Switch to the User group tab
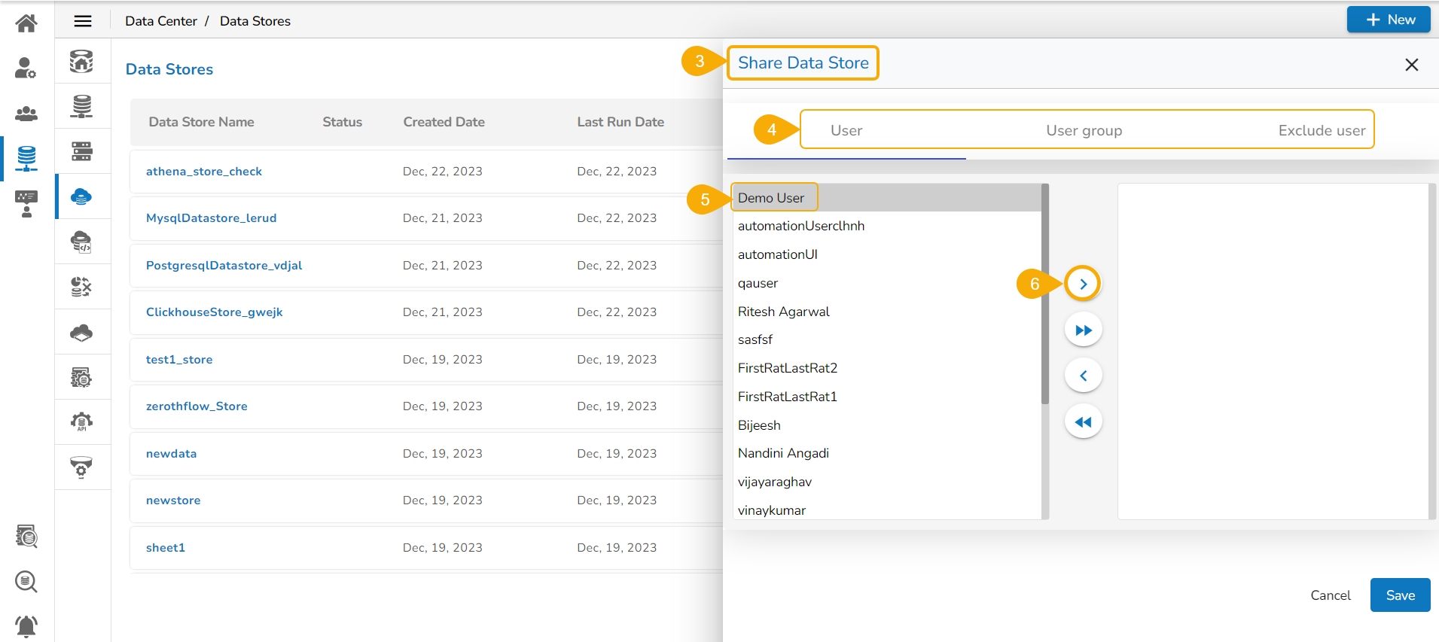The height and width of the screenshot is (642, 1439). point(1084,130)
